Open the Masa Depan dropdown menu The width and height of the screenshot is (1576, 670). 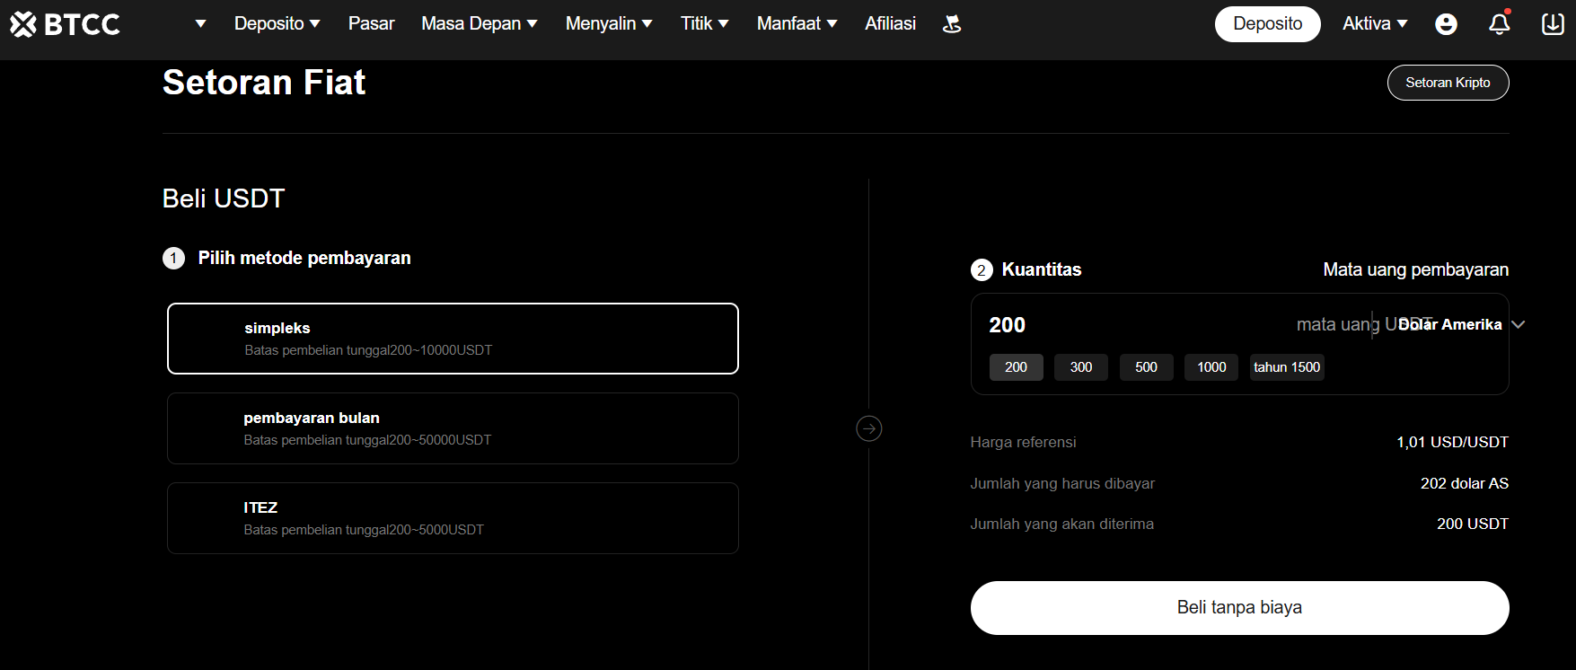(x=479, y=24)
